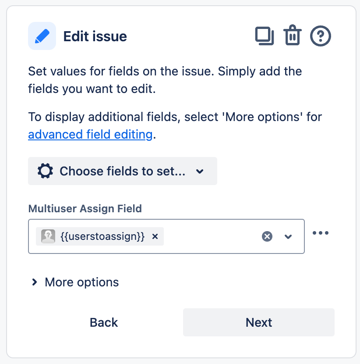
Task: Select the {{userstoassign}} smart value text
Action: coord(102,236)
